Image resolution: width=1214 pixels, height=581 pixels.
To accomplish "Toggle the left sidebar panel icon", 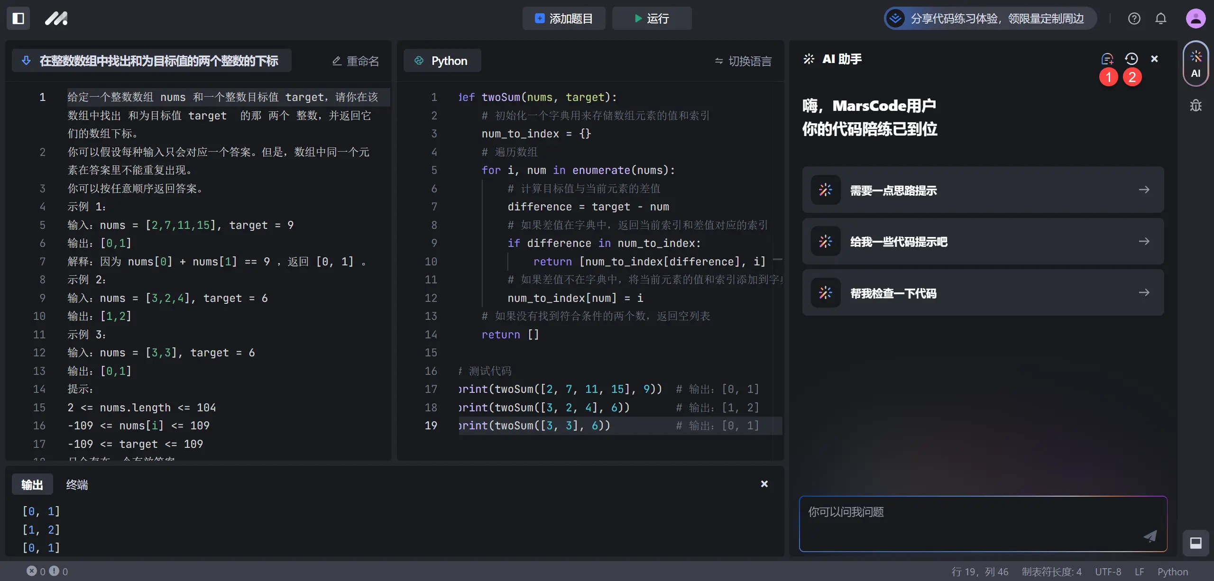I will point(18,18).
